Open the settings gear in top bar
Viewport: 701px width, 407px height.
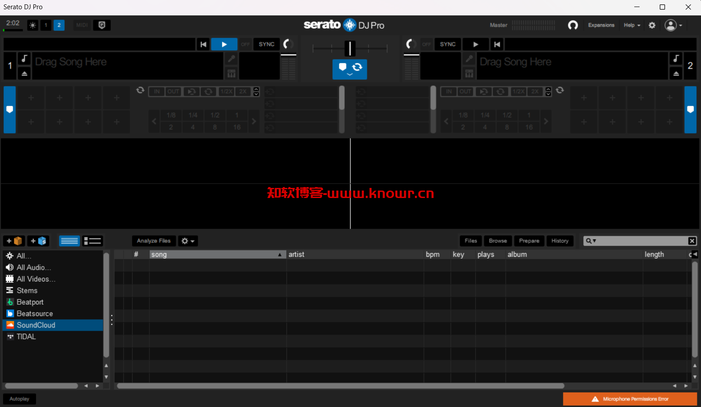652,25
